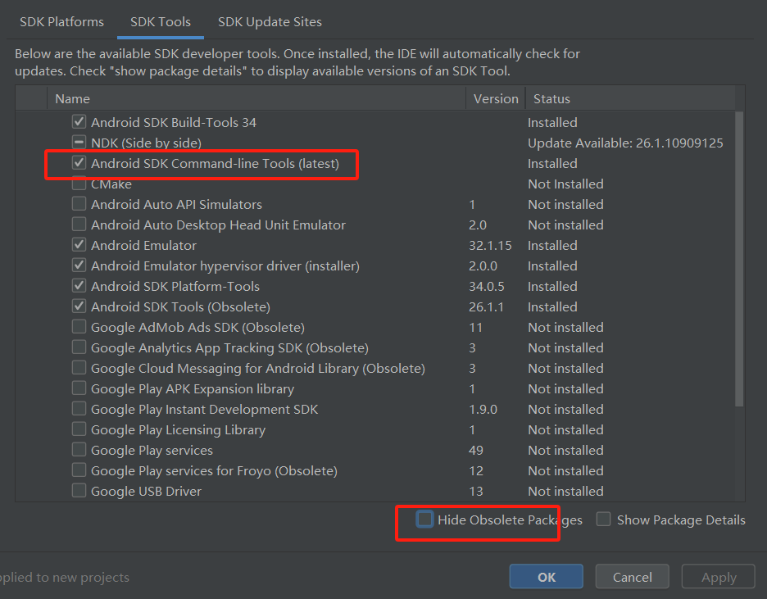Check the Google USB Driver package
The width and height of the screenshot is (767, 599).
click(x=79, y=491)
